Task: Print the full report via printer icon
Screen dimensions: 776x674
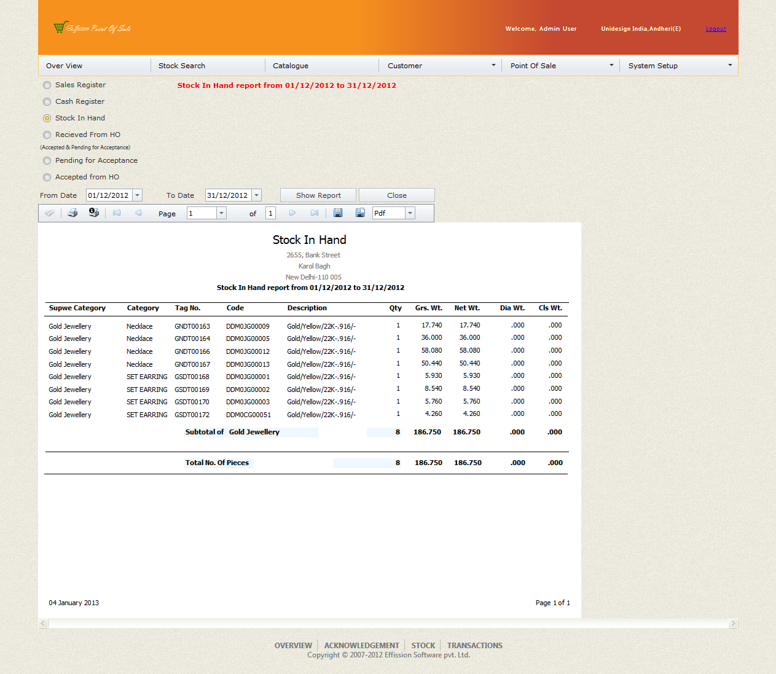Action: pos(73,213)
